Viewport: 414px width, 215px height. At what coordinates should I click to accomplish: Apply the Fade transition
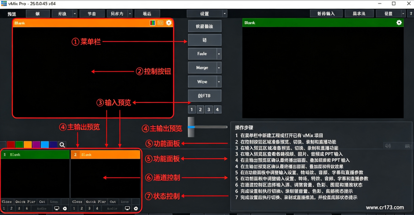[202, 54]
